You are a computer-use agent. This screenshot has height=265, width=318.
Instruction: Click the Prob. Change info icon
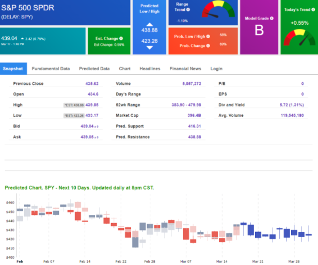click(x=208, y=45)
